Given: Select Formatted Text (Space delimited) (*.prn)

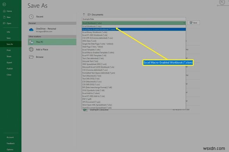Looking at the screenshot, I should pos(134,73).
